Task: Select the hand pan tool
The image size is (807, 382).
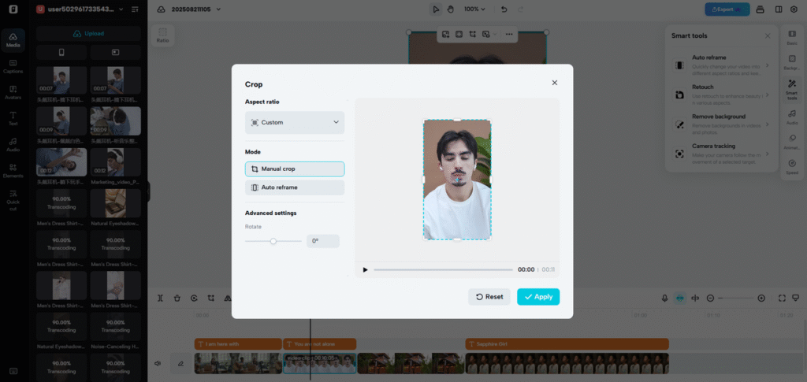Action: (450, 9)
